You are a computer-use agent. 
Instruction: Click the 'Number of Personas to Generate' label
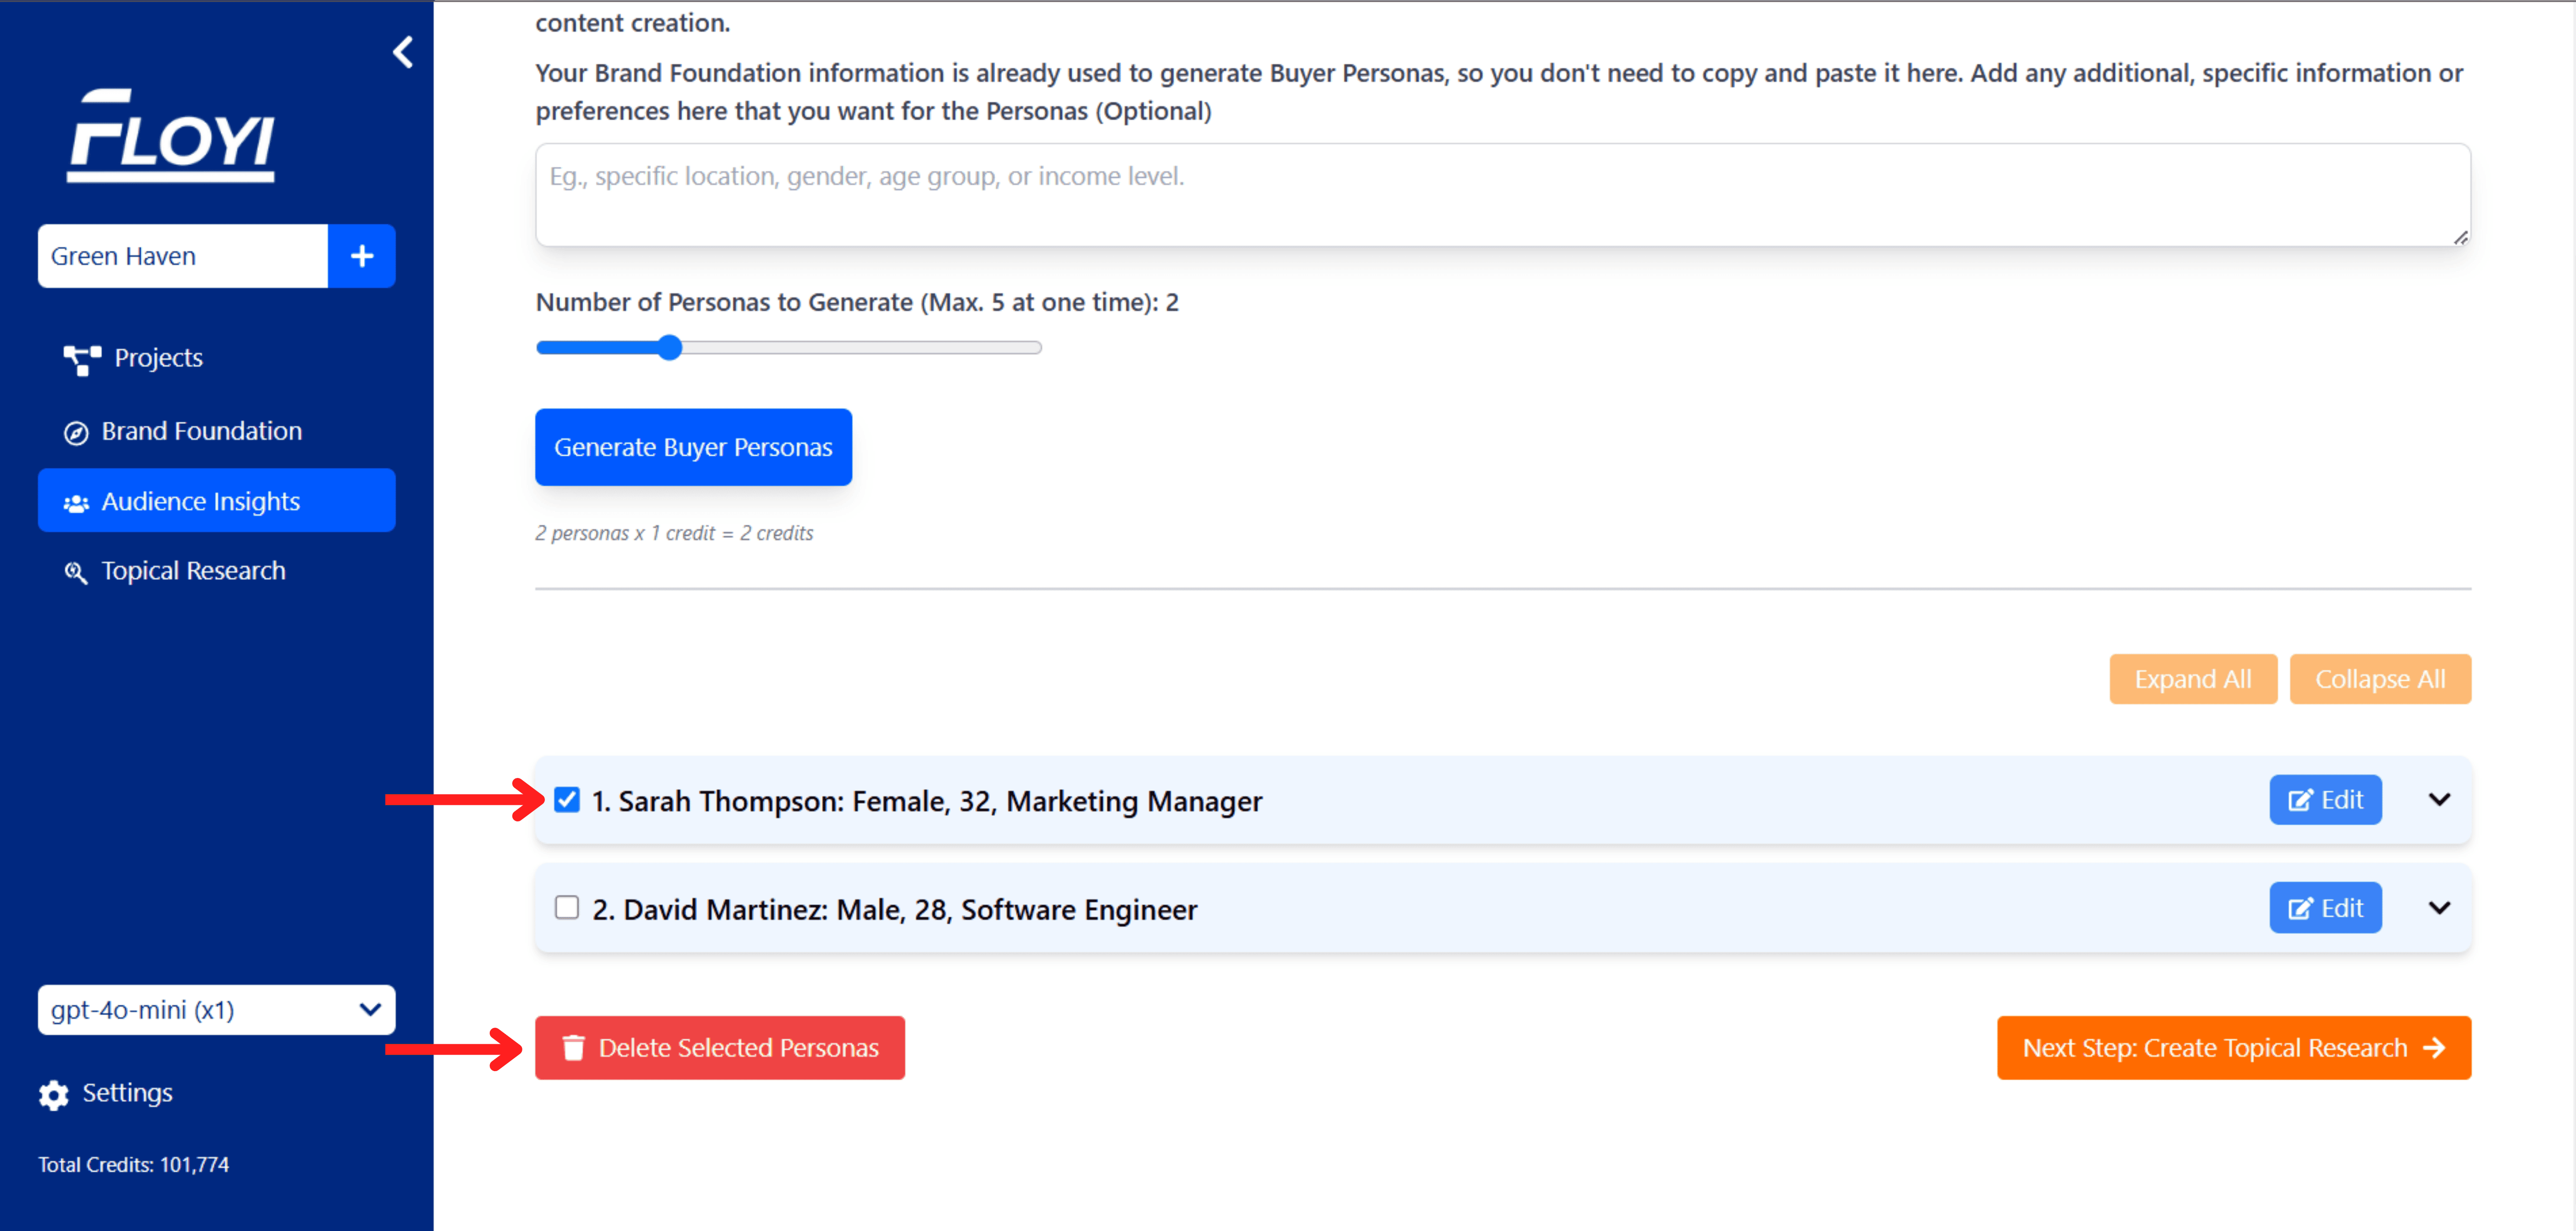(857, 302)
